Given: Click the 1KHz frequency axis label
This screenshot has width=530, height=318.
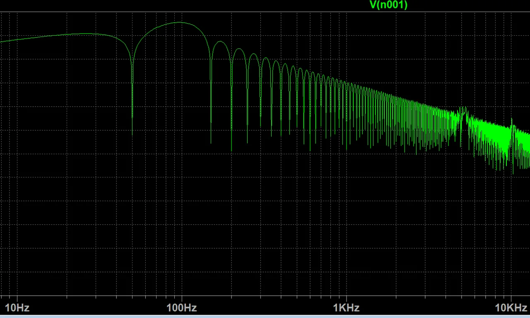Looking at the screenshot, I should (x=346, y=308).
